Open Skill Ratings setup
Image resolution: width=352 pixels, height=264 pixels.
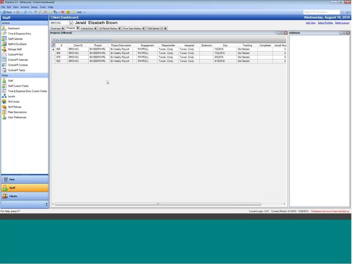[x=15, y=107]
